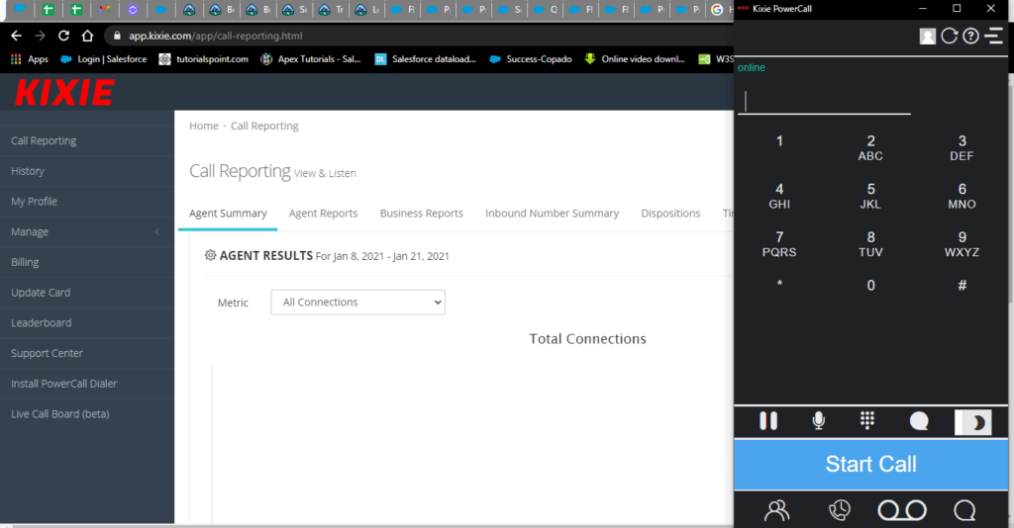Tap the star key on keypad
The height and width of the screenshot is (528, 1014).
point(779,284)
